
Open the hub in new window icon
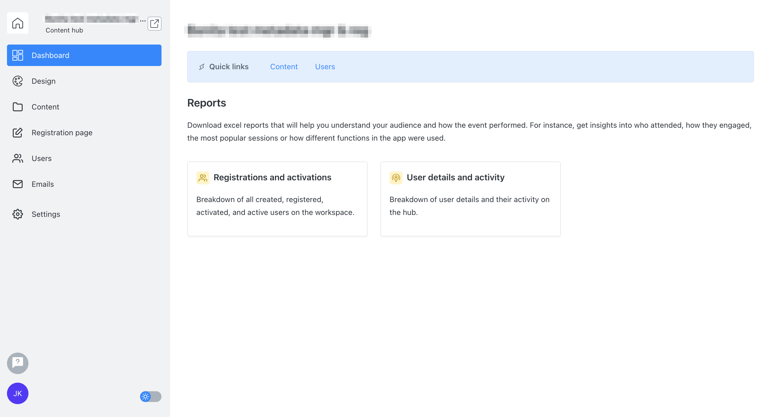click(x=154, y=24)
